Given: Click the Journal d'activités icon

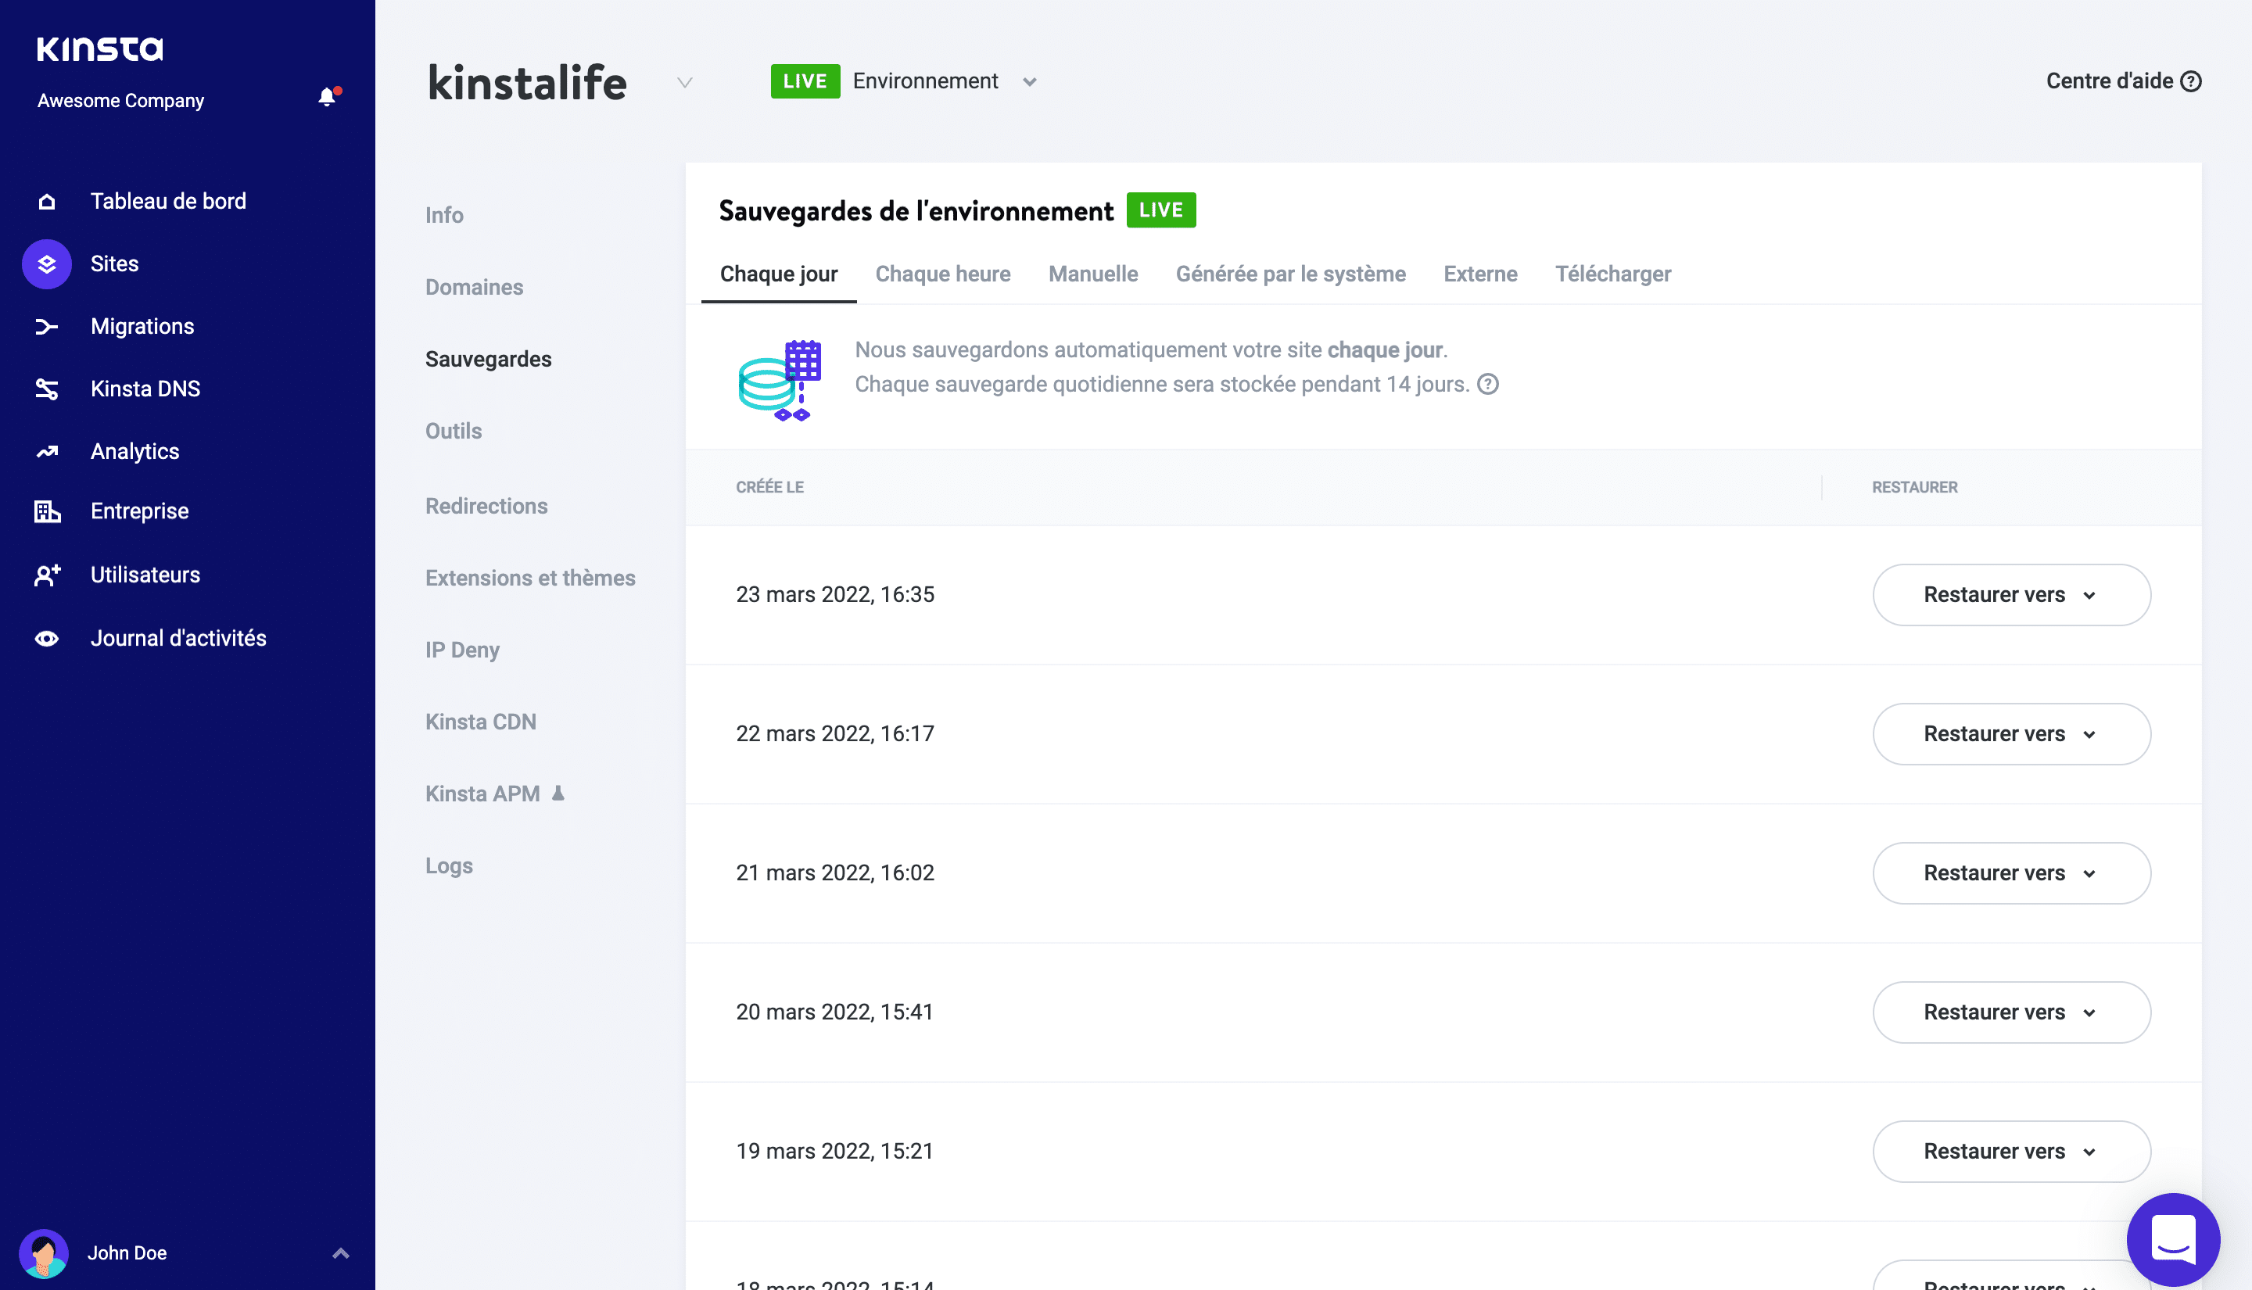Looking at the screenshot, I should 45,636.
